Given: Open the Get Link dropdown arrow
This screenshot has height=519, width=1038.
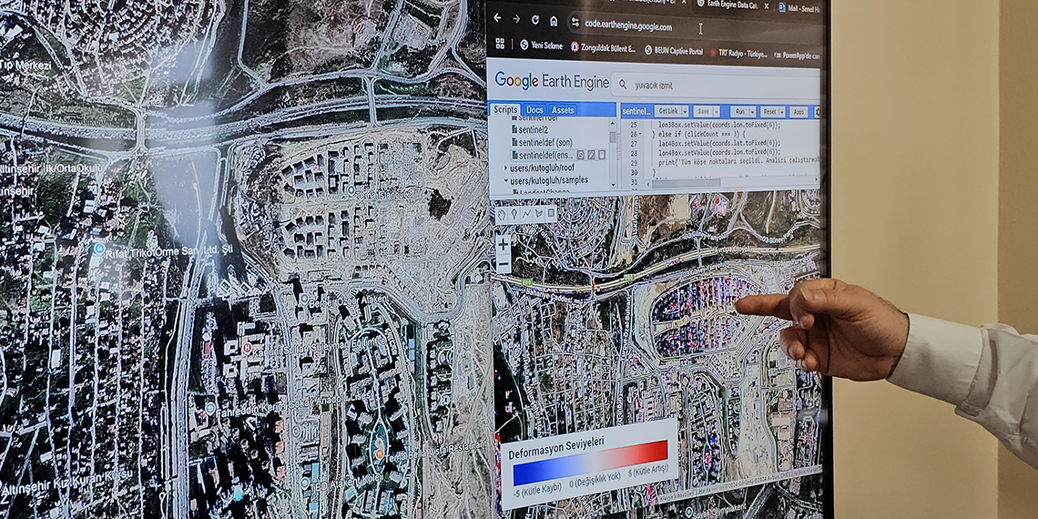Looking at the screenshot, I should (x=684, y=111).
